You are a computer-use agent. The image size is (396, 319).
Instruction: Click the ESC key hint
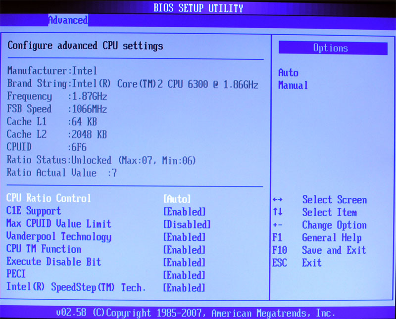(280, 263)
